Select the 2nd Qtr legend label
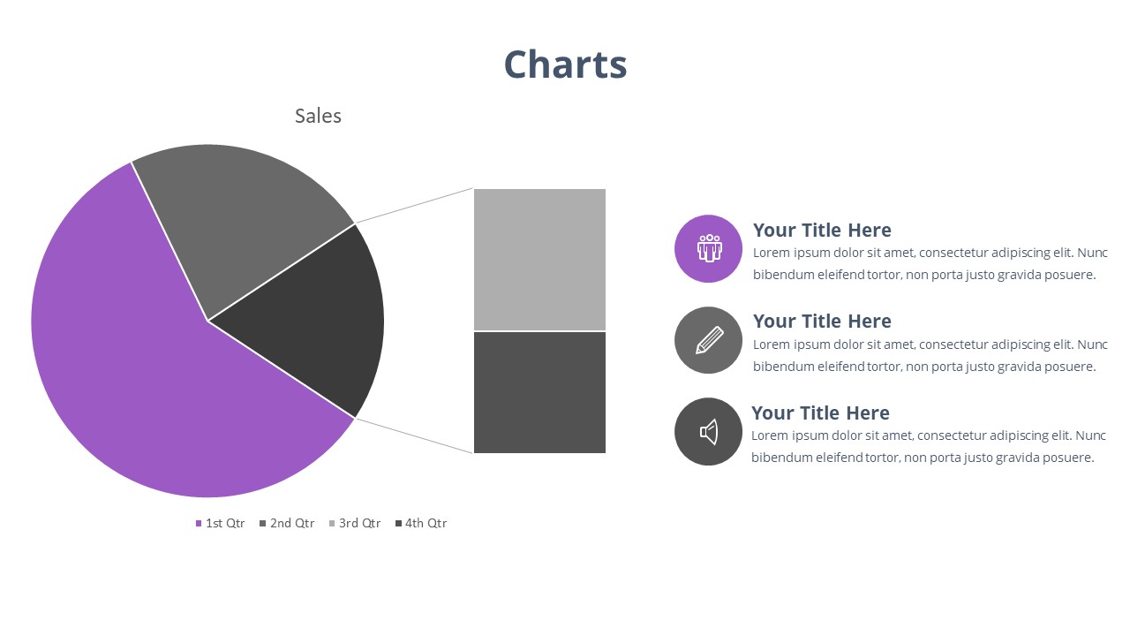 292,523
